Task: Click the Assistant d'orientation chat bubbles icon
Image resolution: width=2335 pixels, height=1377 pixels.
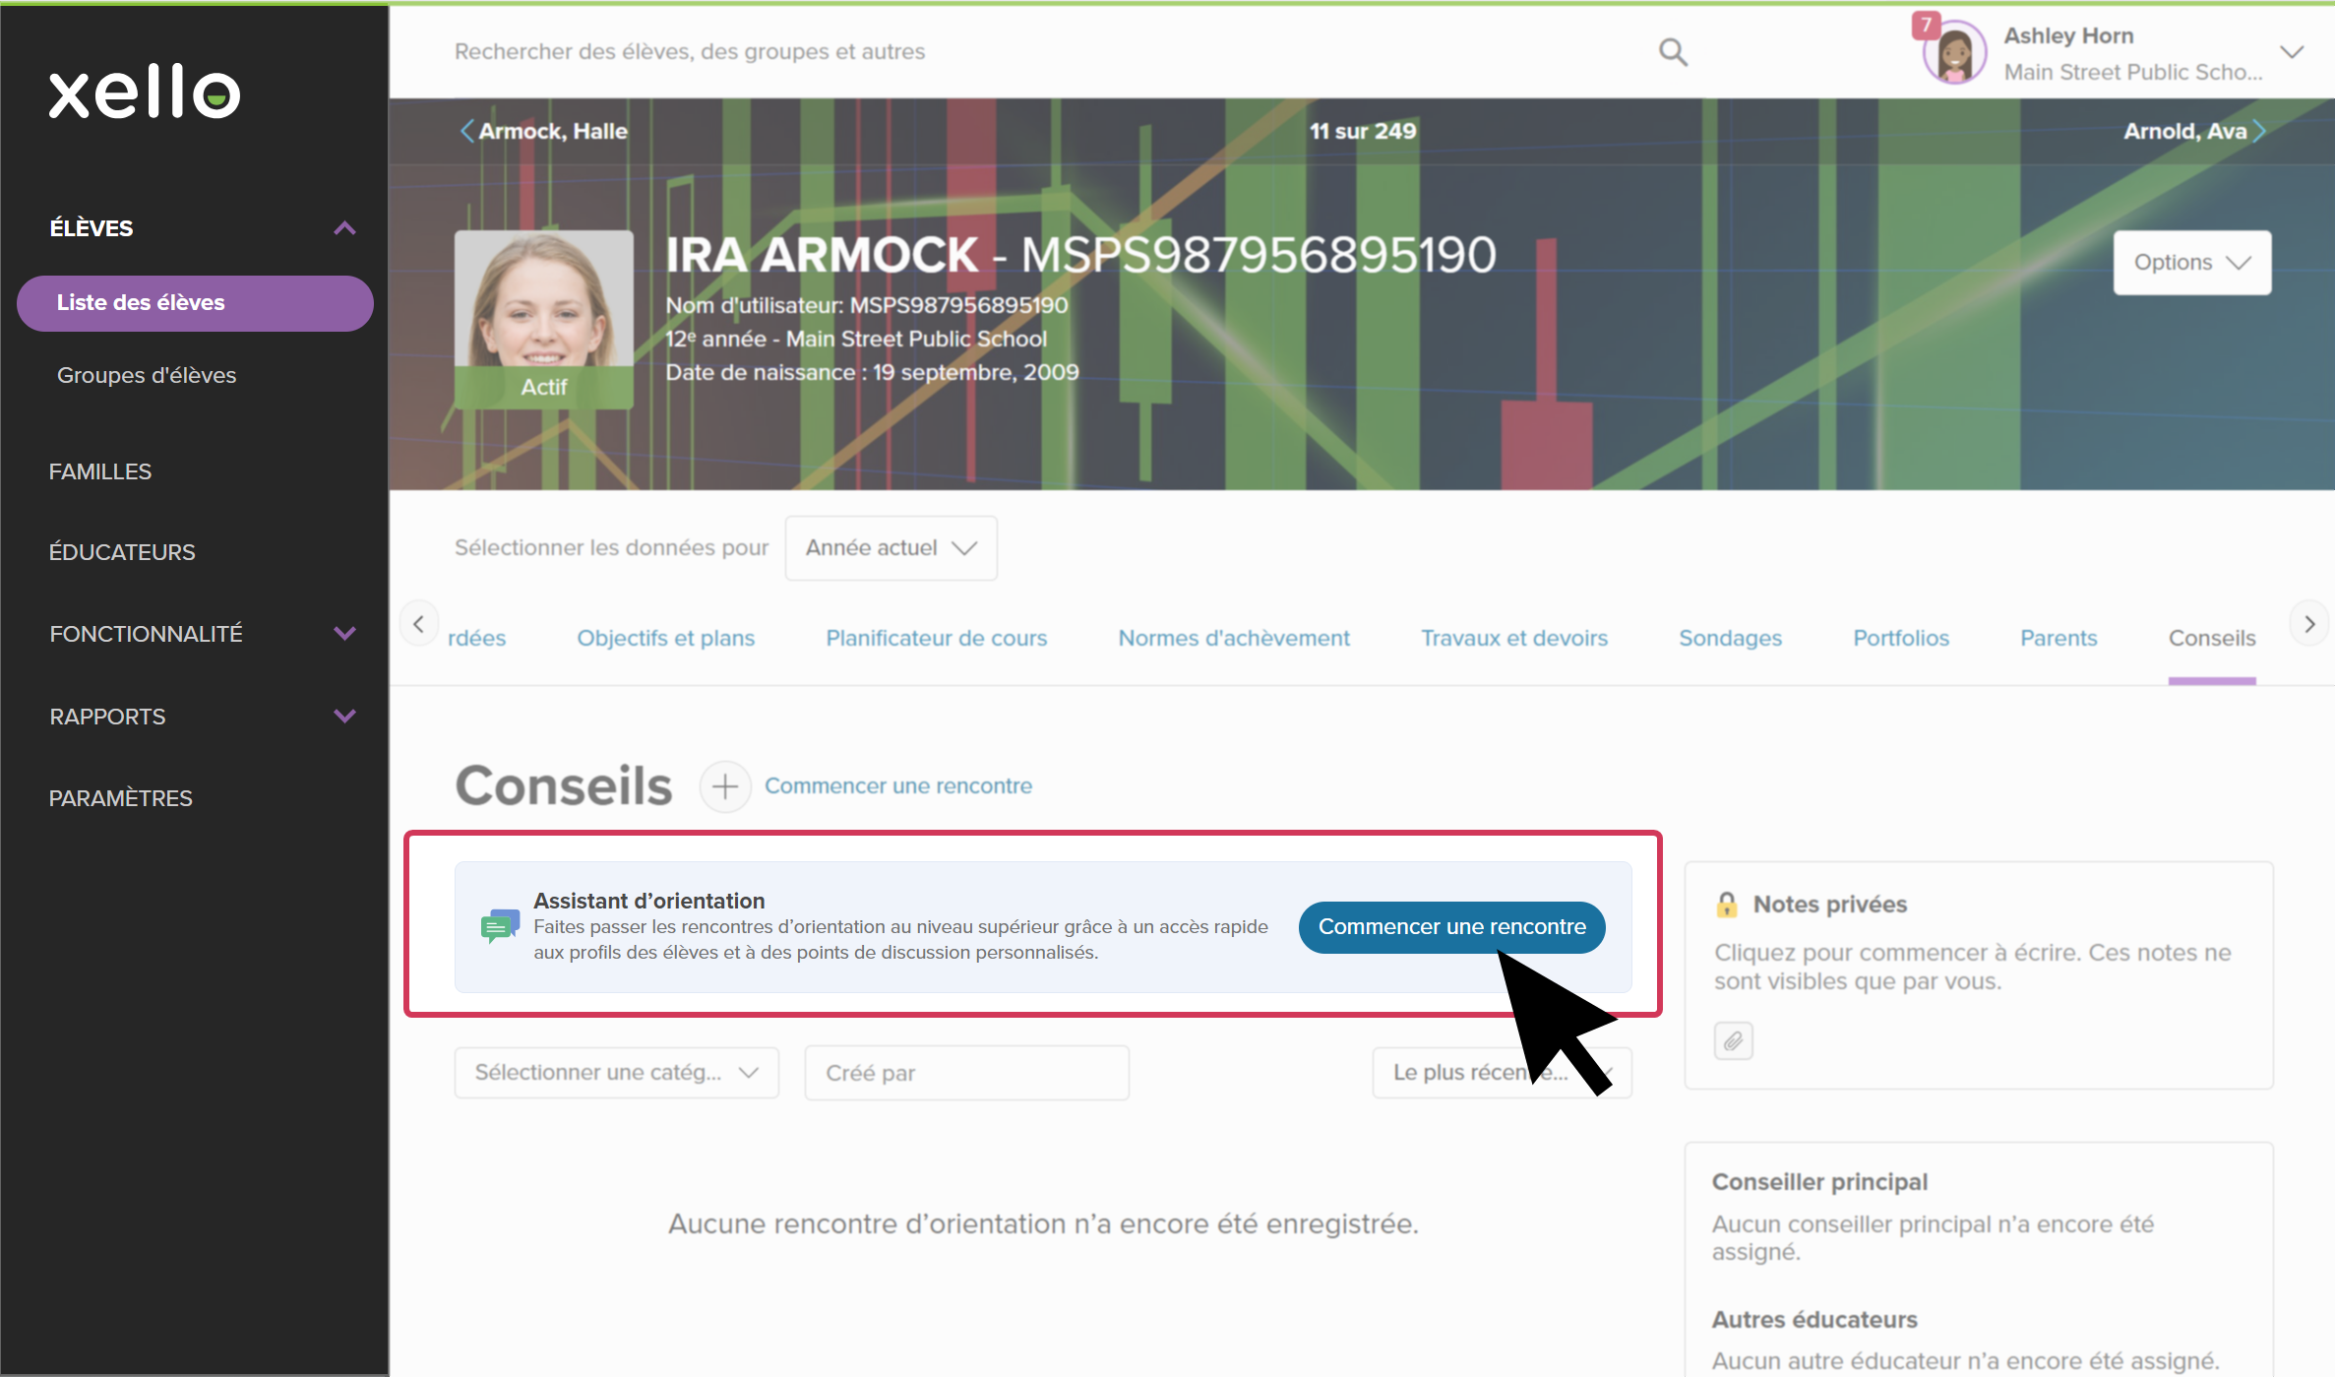Action: tap(500, 926)
